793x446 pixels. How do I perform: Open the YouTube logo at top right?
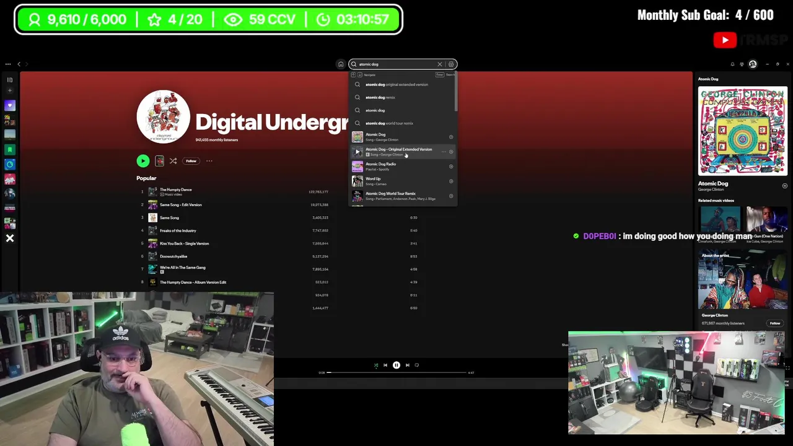(x=725, y=41)
